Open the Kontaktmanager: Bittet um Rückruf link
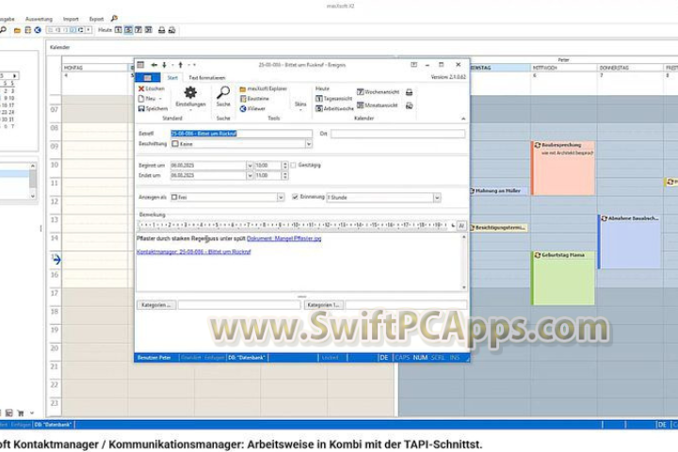This screenshot has height=452, width=678. (194, 251)
